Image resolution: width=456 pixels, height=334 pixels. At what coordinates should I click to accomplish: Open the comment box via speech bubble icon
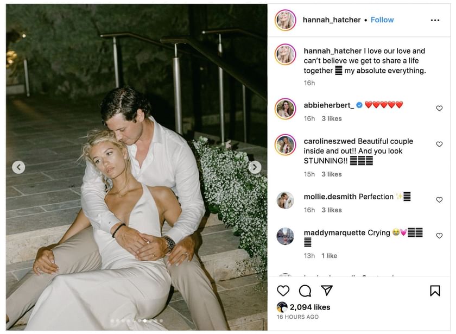pos(304,291)
